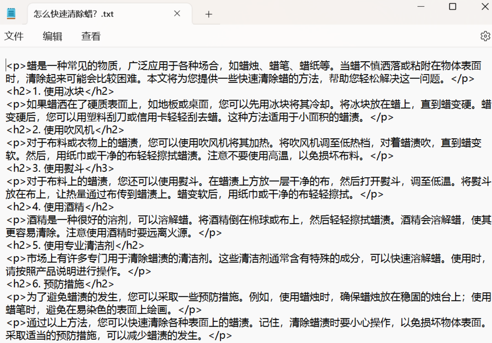Image resolution: width=492 pixels, height=343 pixels.
Task: Place cursor in line starting 通过以上方法
Action: [246, 323]
